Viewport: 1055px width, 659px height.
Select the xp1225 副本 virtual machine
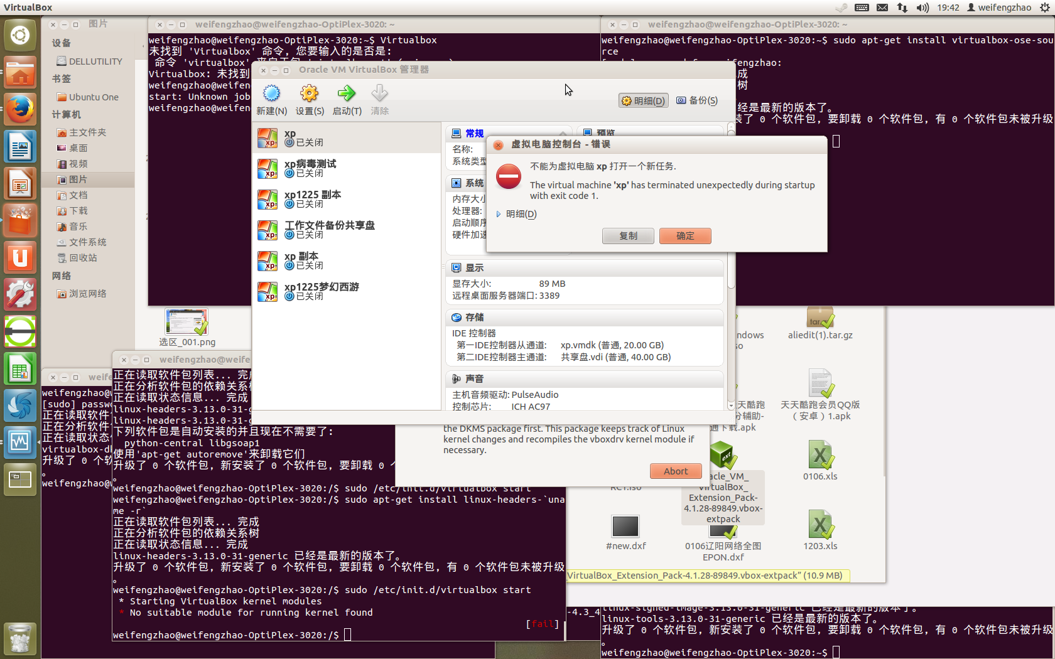pos(347,199)
